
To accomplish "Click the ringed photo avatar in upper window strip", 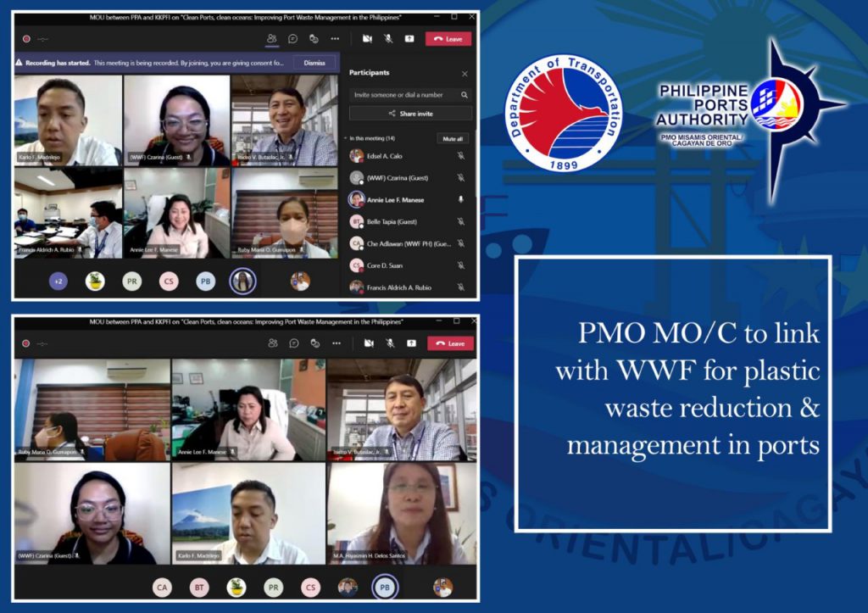I will coord(242,281).
